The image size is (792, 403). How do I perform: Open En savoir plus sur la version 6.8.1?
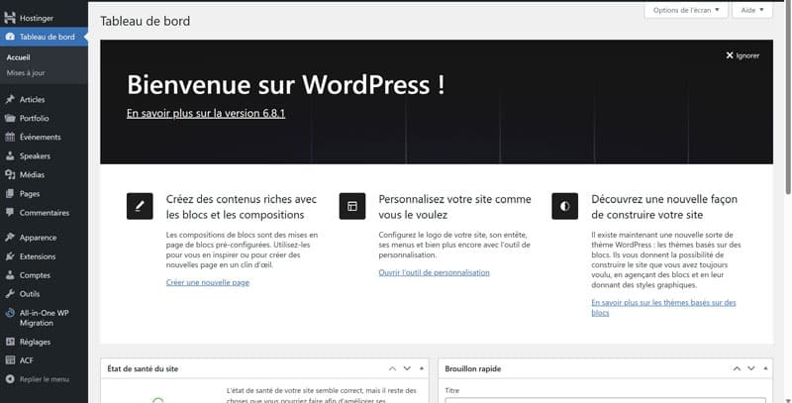point(206,113)
